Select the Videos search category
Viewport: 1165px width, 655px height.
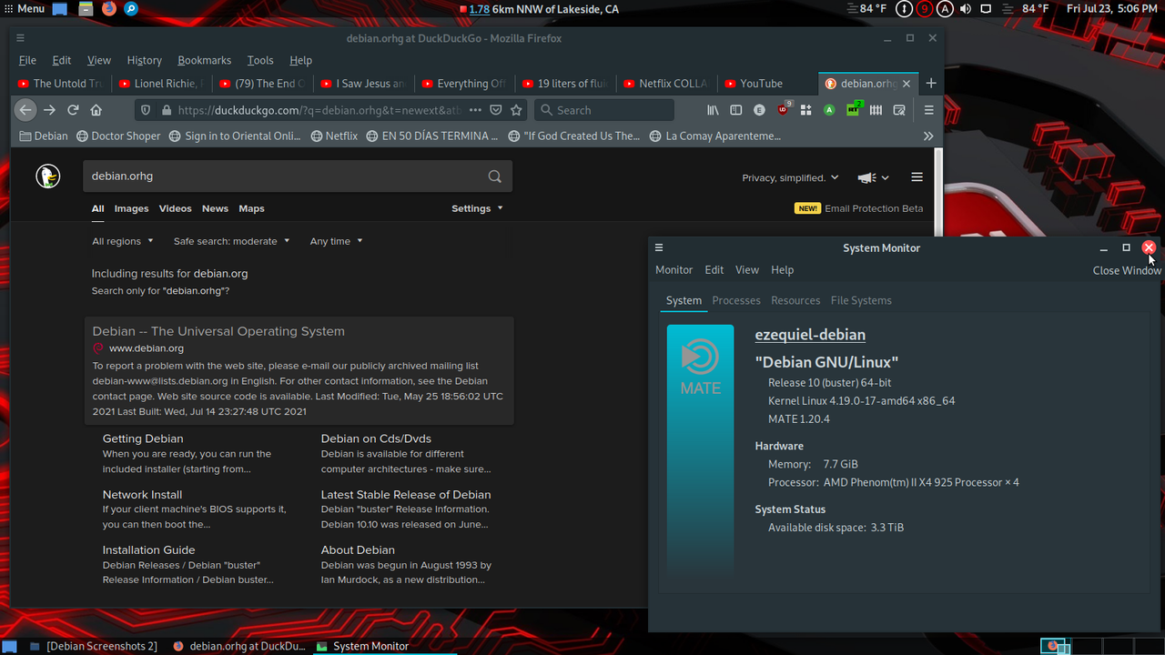(x=176, y=208)
